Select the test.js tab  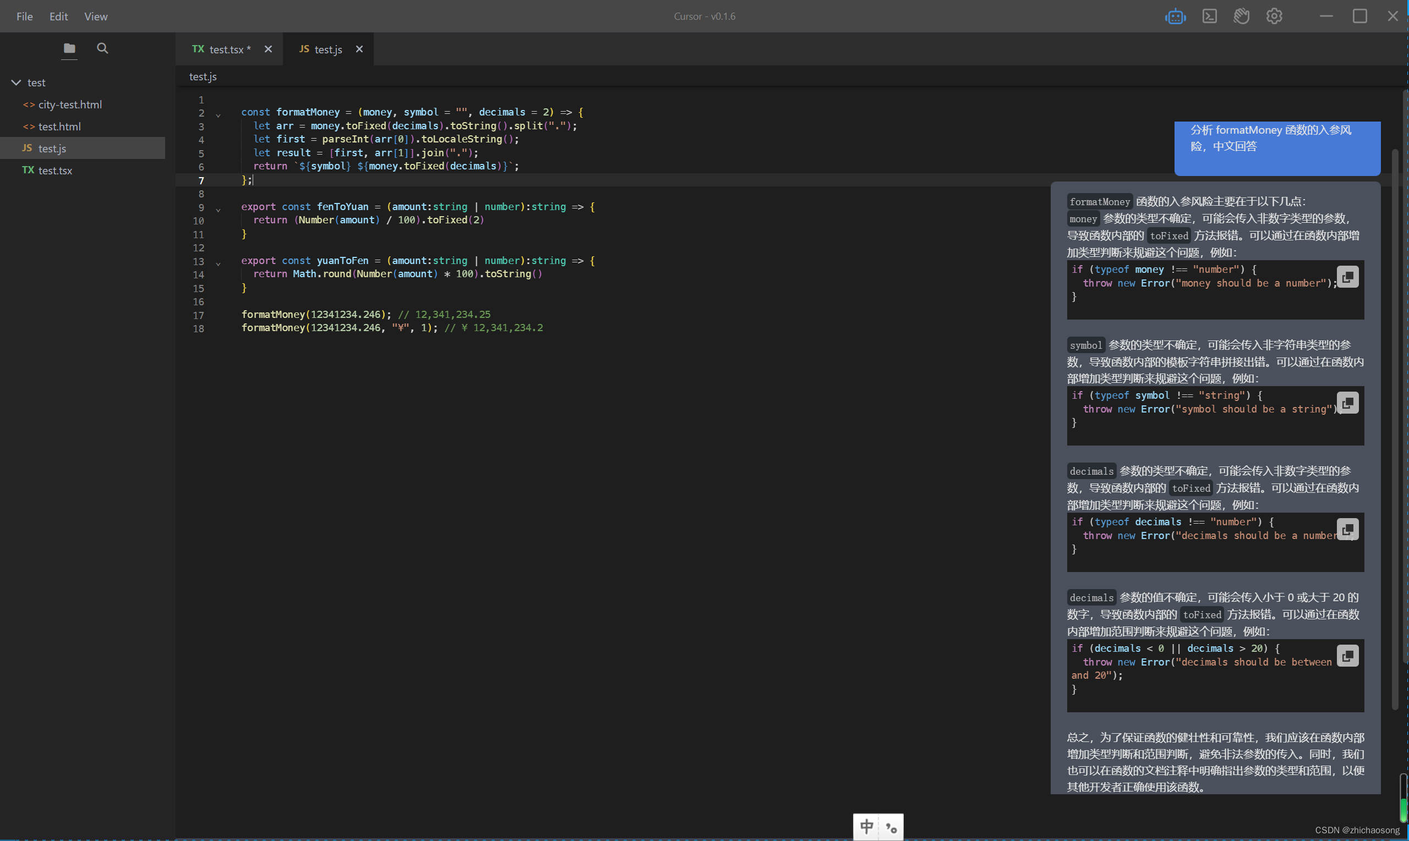[327, 47]
